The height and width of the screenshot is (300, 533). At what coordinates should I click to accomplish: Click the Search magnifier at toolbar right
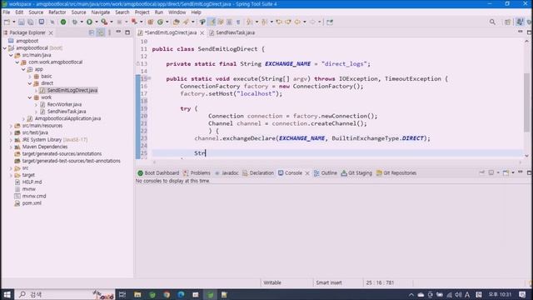(492, 22)
